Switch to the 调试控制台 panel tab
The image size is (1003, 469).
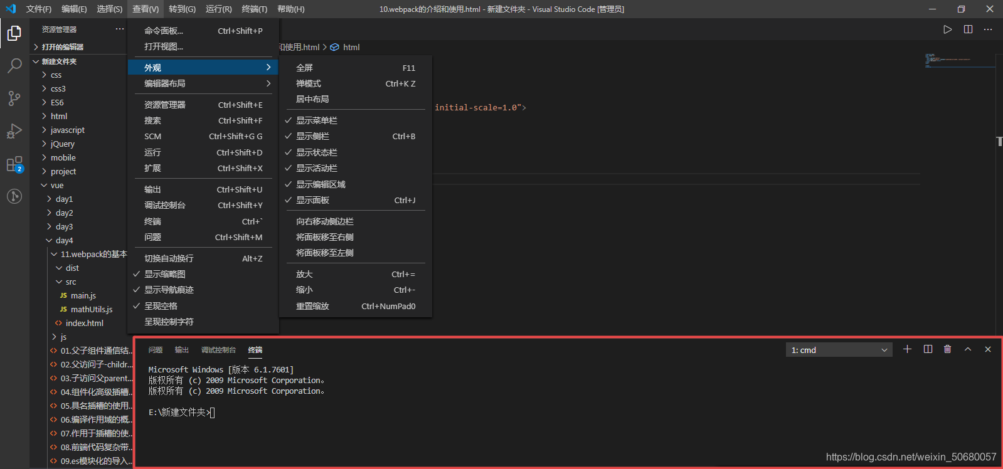[x=218, y=350]
